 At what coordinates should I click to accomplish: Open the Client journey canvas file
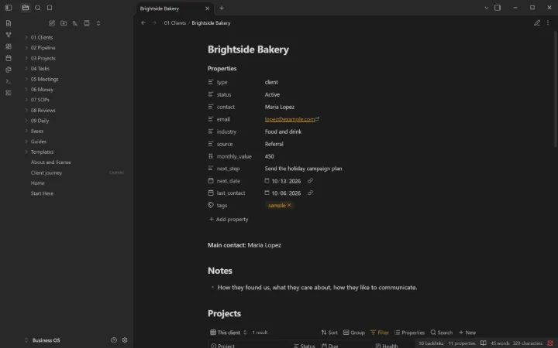pyautogui.click(x=46, y=172)
